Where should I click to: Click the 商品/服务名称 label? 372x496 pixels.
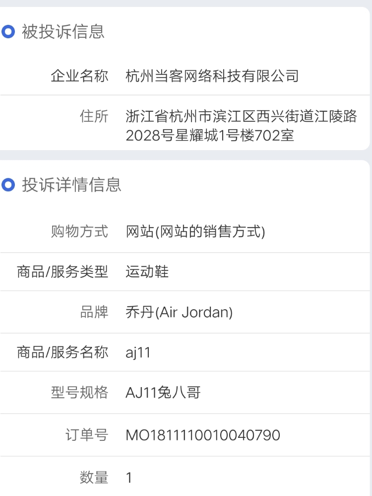click(62, 352)
